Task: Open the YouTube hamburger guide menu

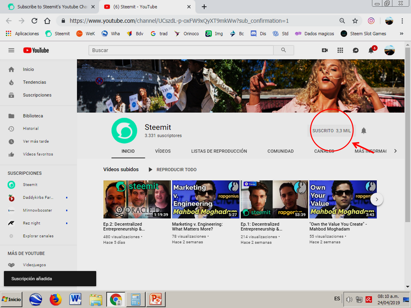Action: click(11, 50)
